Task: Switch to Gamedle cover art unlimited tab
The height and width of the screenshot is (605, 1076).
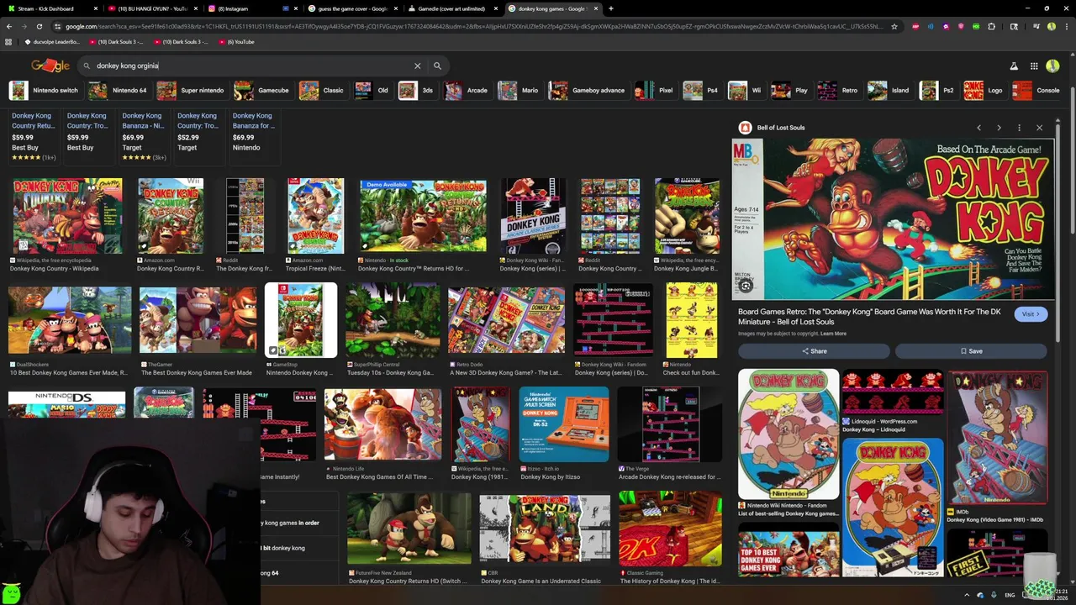Action: point(452,8)
